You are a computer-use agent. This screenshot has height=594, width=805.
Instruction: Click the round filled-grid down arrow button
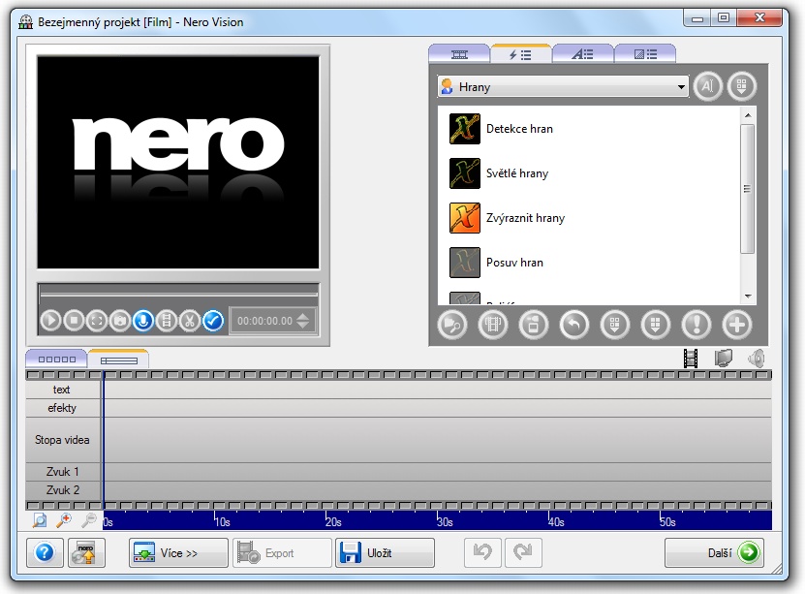tap(656, 325)
